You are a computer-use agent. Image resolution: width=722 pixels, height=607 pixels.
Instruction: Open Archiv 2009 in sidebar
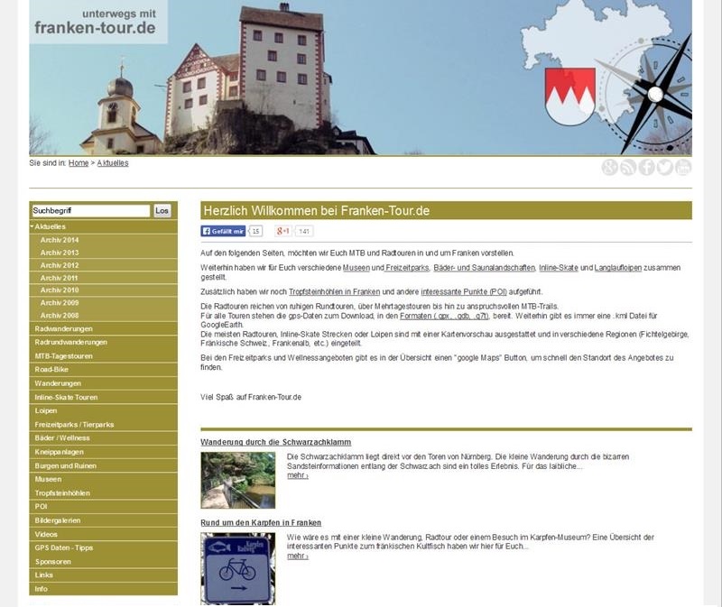tap(103, 303)
